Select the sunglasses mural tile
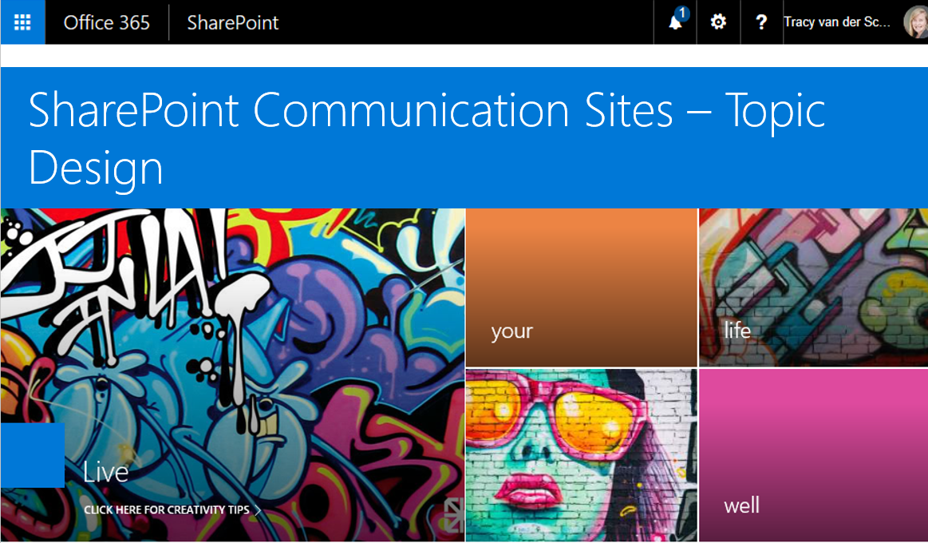928x543 pixels. pos(581,454)
